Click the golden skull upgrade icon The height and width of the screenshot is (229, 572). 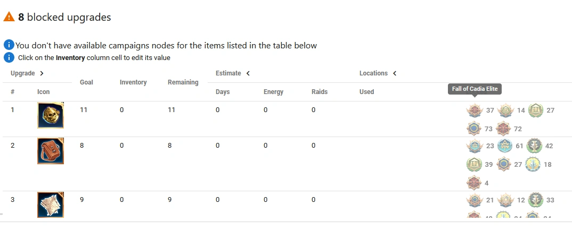(51, 115)
